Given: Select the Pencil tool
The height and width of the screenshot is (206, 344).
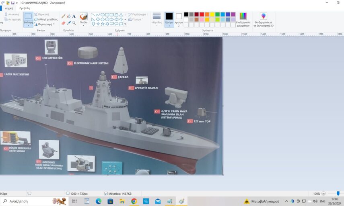Looking at the screenshot, I should click(63, 16).
